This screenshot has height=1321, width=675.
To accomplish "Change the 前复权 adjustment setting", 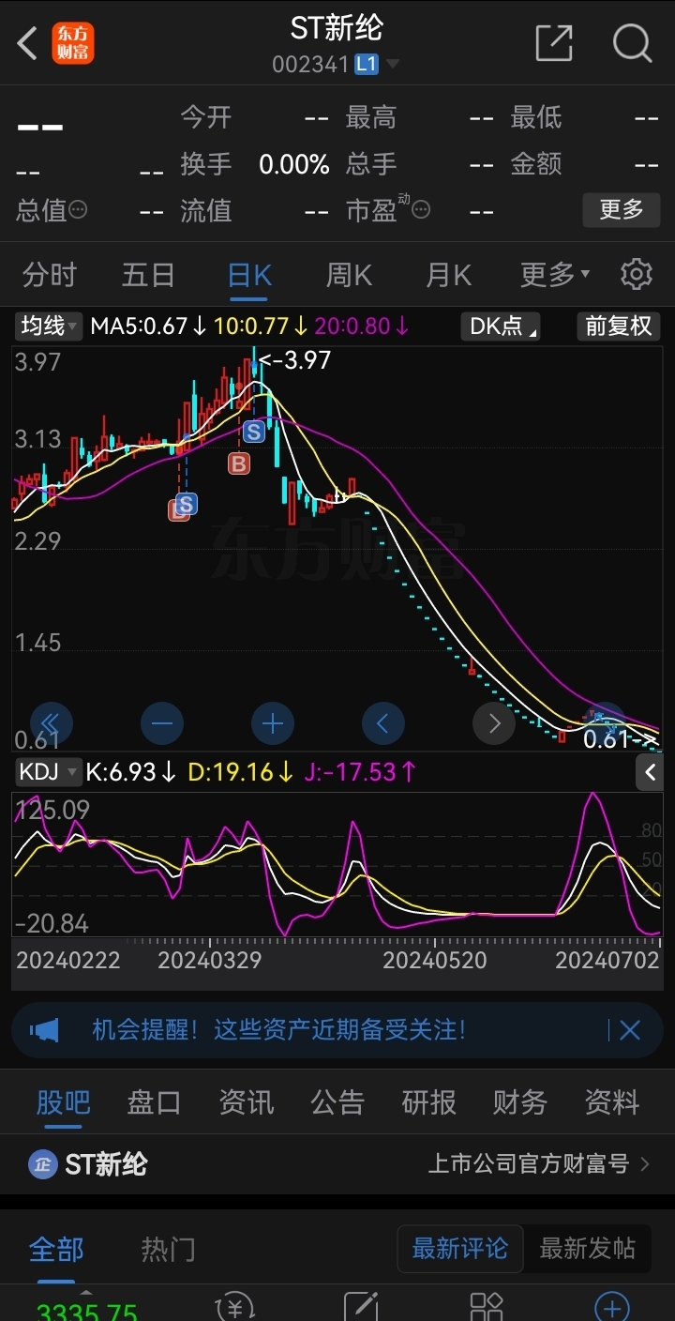I will [x=619, y=326].
